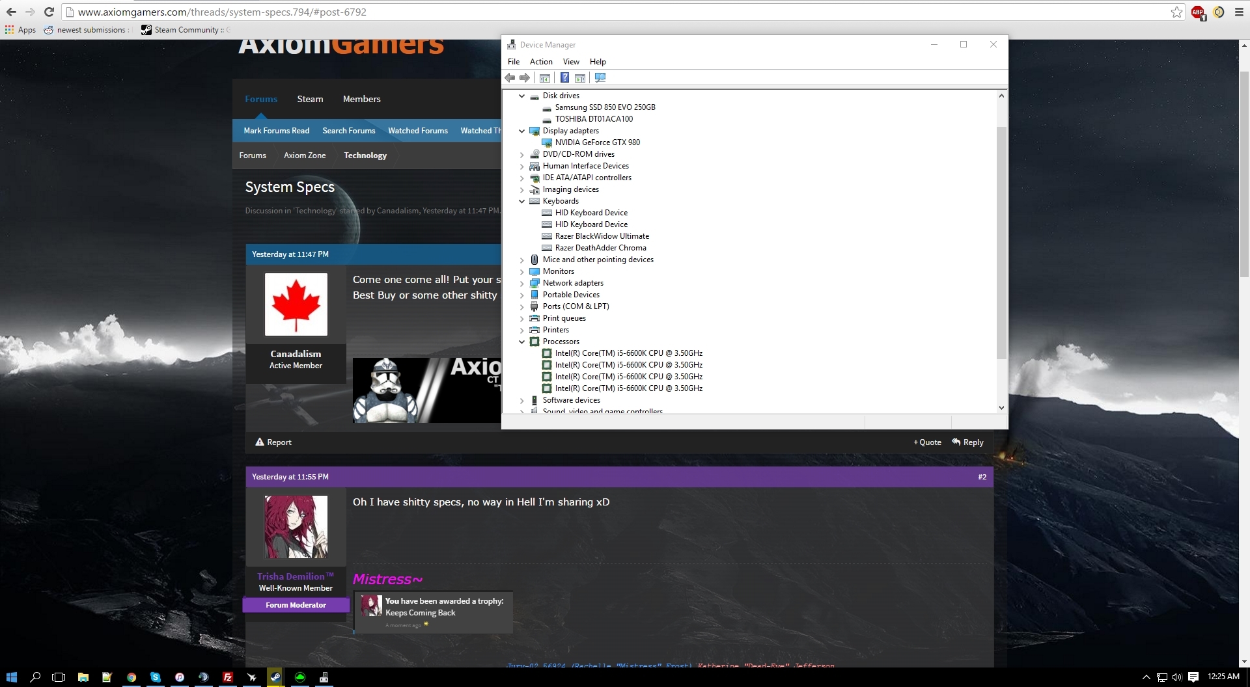Select NVIDIA GeForce GTX 980 adapter

click(597, 142)
